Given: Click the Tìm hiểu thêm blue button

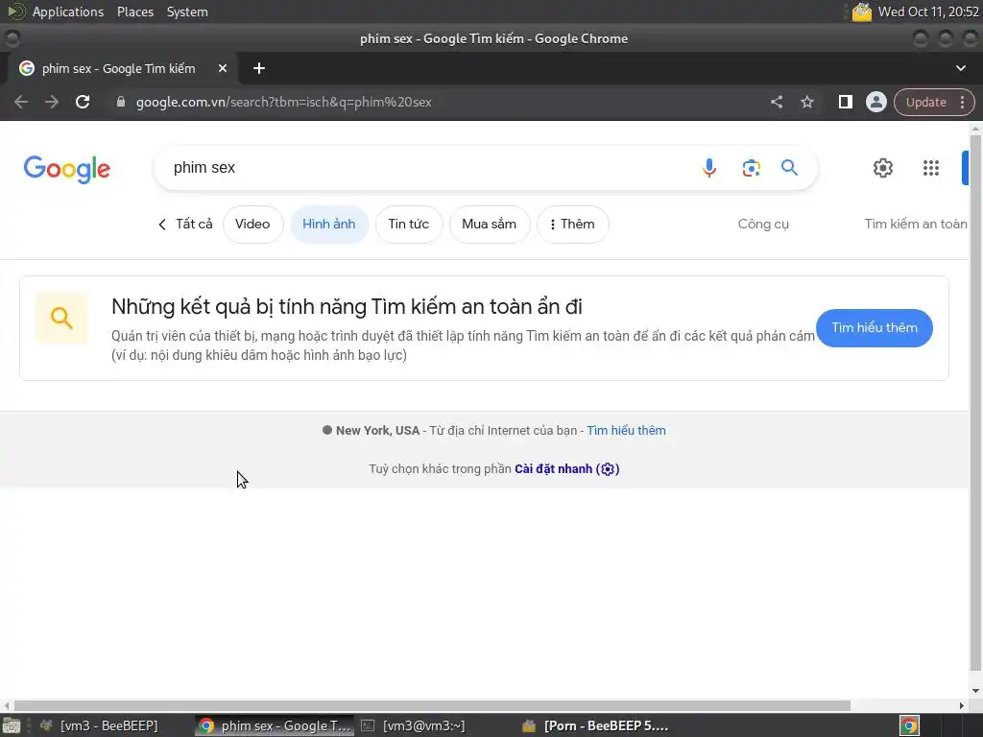Looking at the screenshot, I should [x=874, y=328].
